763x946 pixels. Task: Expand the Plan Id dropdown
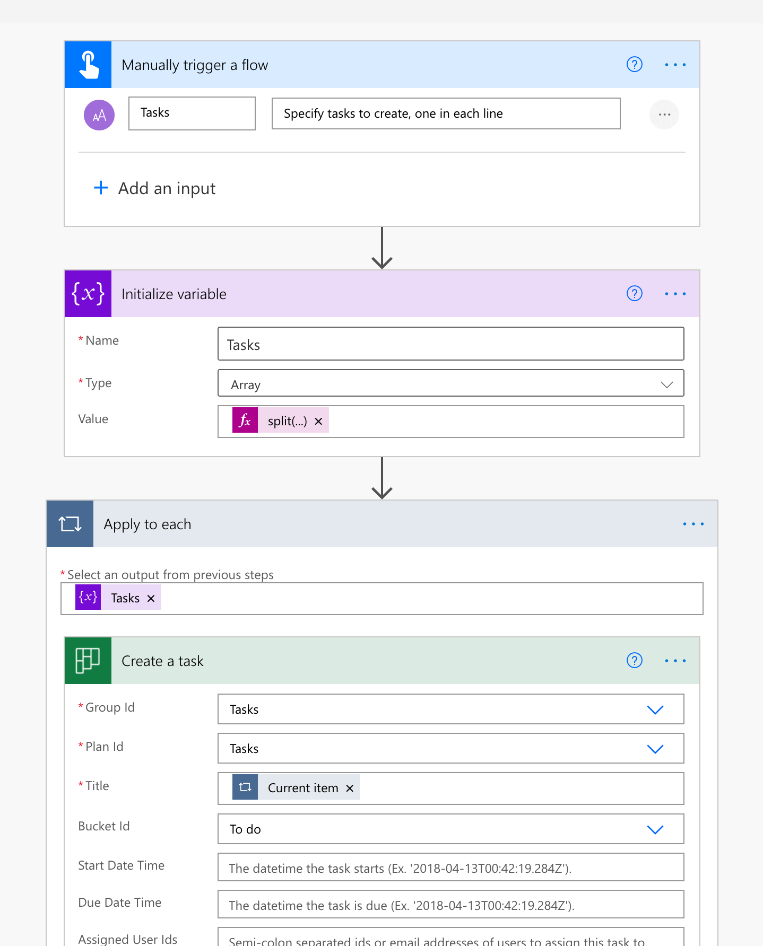coord(655,749)
